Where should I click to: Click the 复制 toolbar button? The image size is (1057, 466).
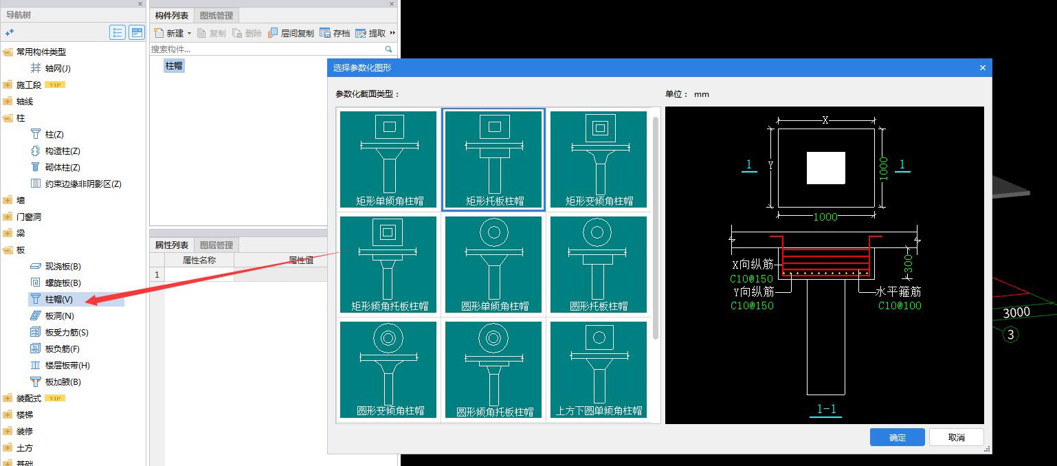[212, 32]
